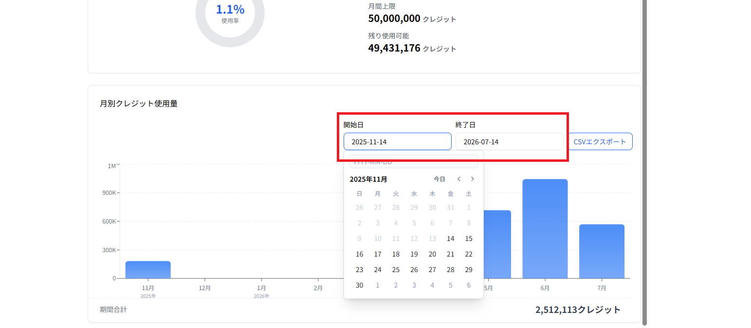Go to the previous month in the calendar
Viewport: 751px width, 328px height.
tap(458, 179)
